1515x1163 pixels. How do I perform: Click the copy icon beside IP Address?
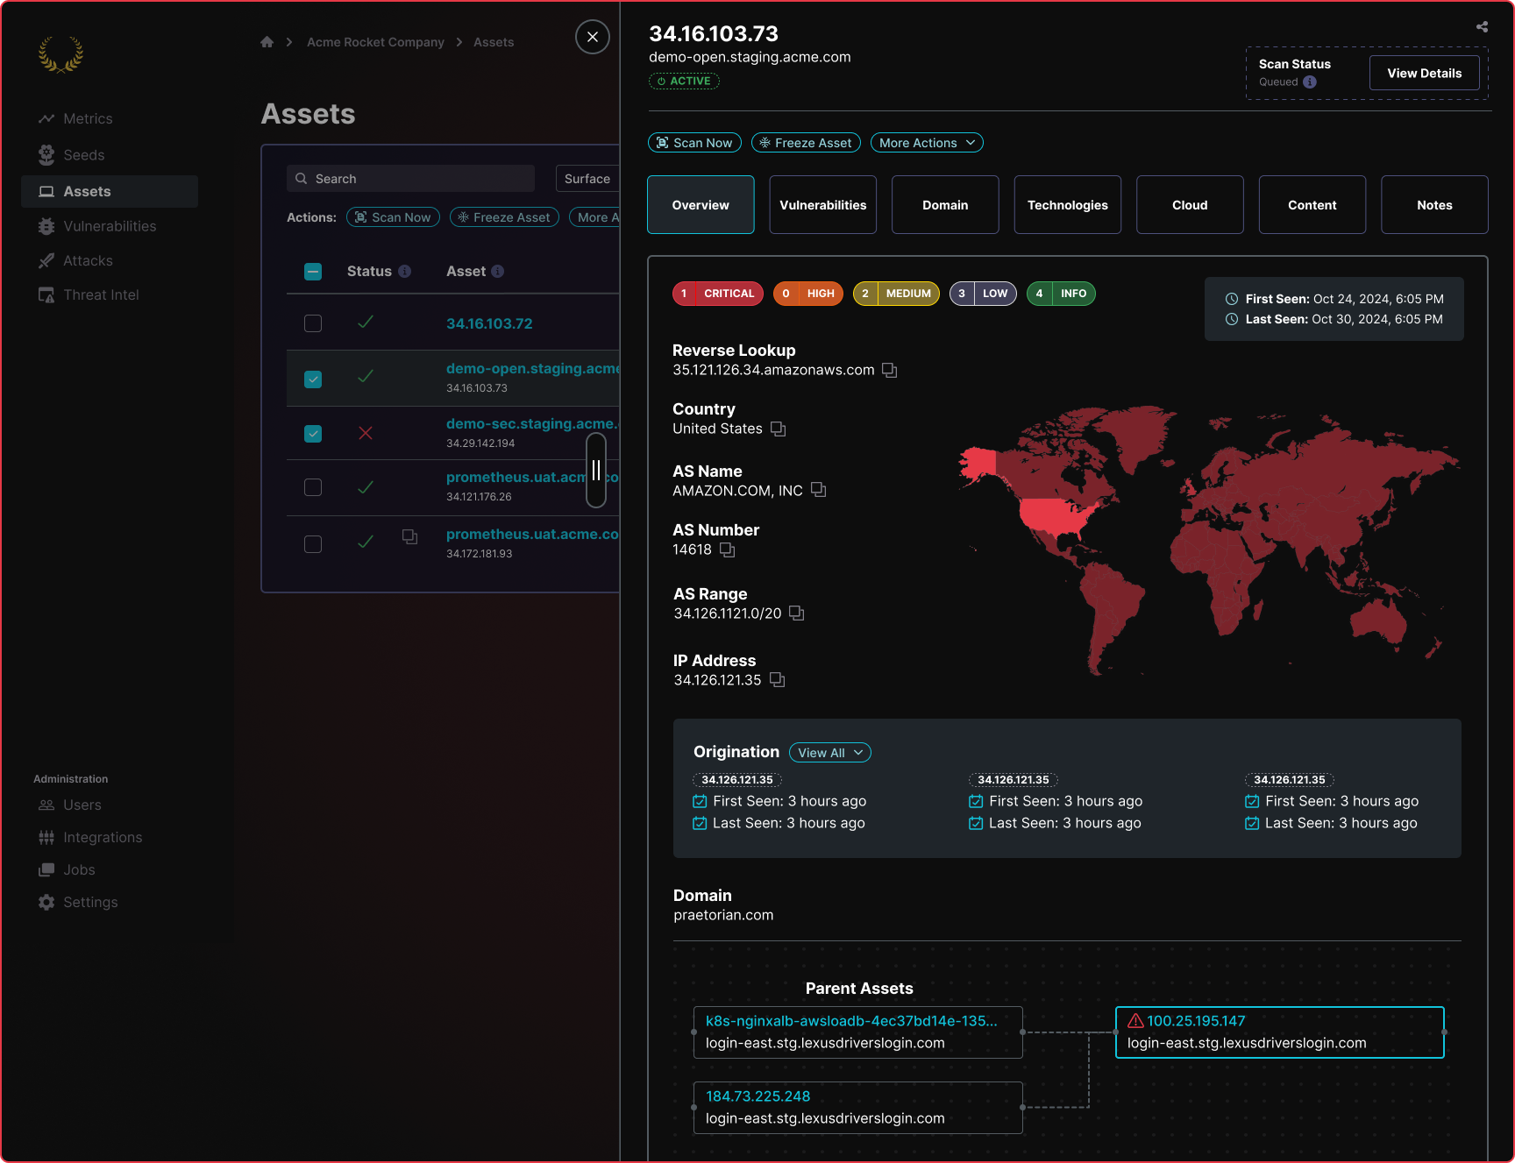pos(777,680)
